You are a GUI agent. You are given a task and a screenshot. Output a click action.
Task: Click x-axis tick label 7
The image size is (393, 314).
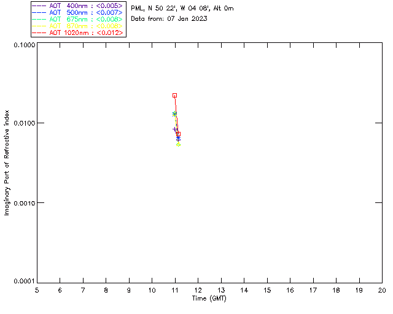[x=83, y=290]
